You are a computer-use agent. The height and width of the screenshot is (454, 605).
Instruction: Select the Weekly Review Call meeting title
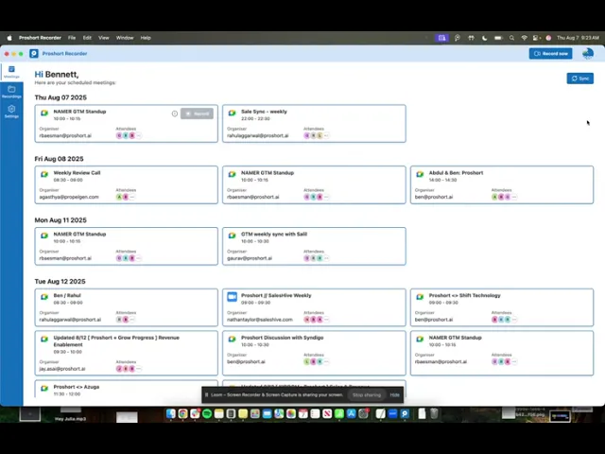[77, 173]
